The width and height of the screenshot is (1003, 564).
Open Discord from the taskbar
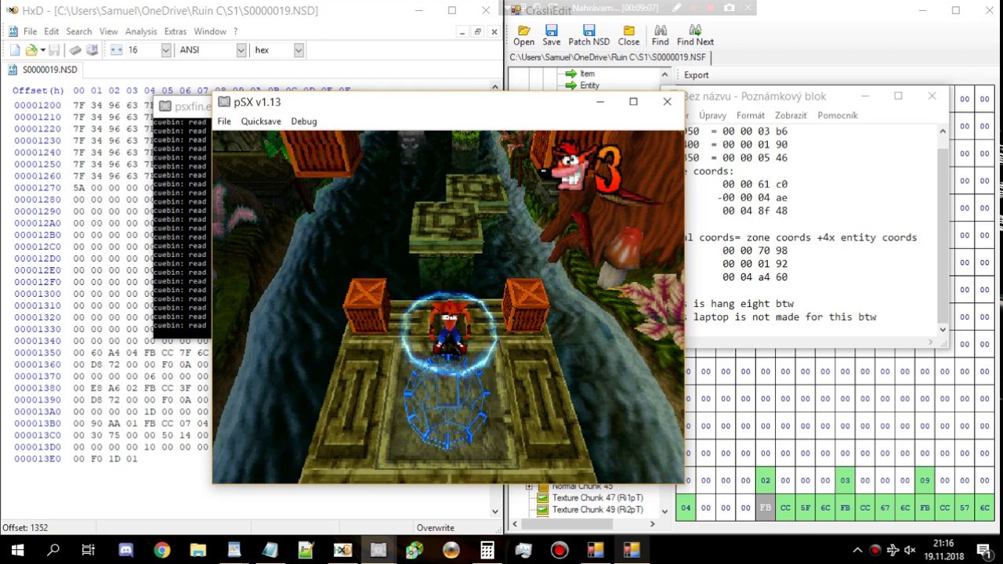125,550
